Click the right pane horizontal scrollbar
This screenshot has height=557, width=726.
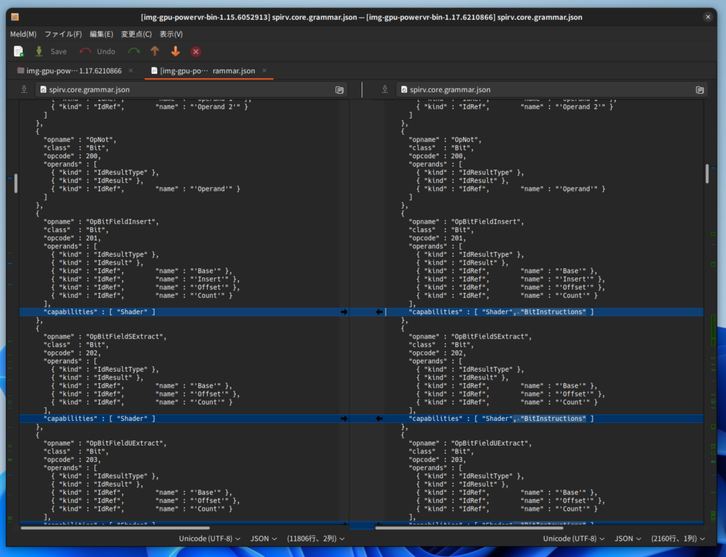click(x=469, y=528)
